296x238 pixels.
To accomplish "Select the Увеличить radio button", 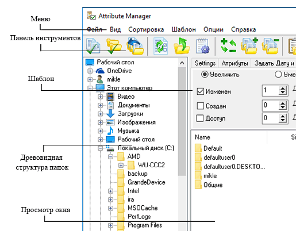I will pos(205,74).
